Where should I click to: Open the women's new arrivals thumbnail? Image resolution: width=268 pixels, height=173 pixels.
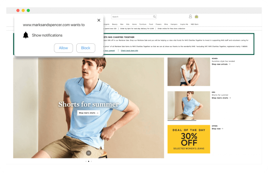[189, 72]
